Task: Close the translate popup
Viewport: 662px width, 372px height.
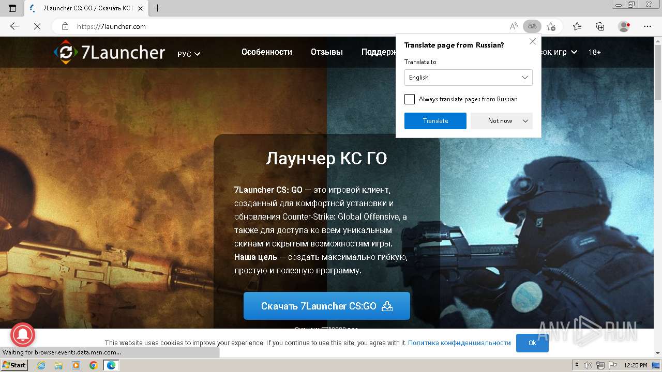Action: (x=533, y=41)
